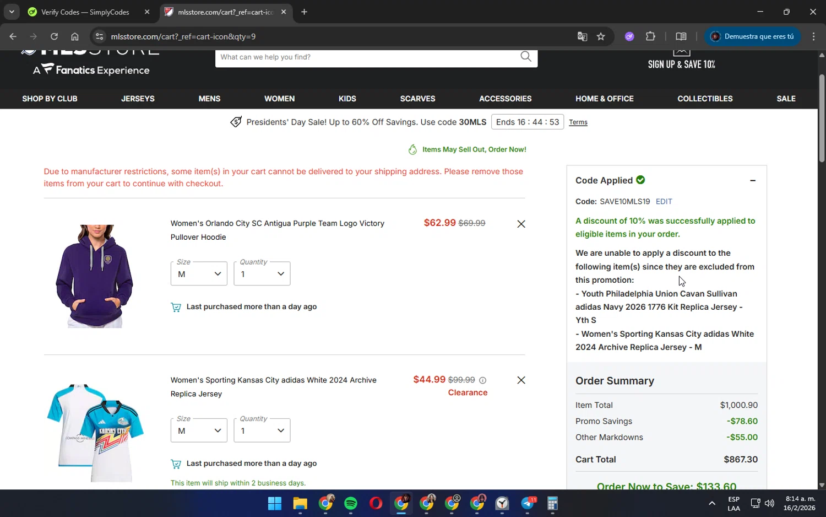Click the clock and date in taskbar
The width and height of the screenshot is (826, 517).
(x=800, y=503)
